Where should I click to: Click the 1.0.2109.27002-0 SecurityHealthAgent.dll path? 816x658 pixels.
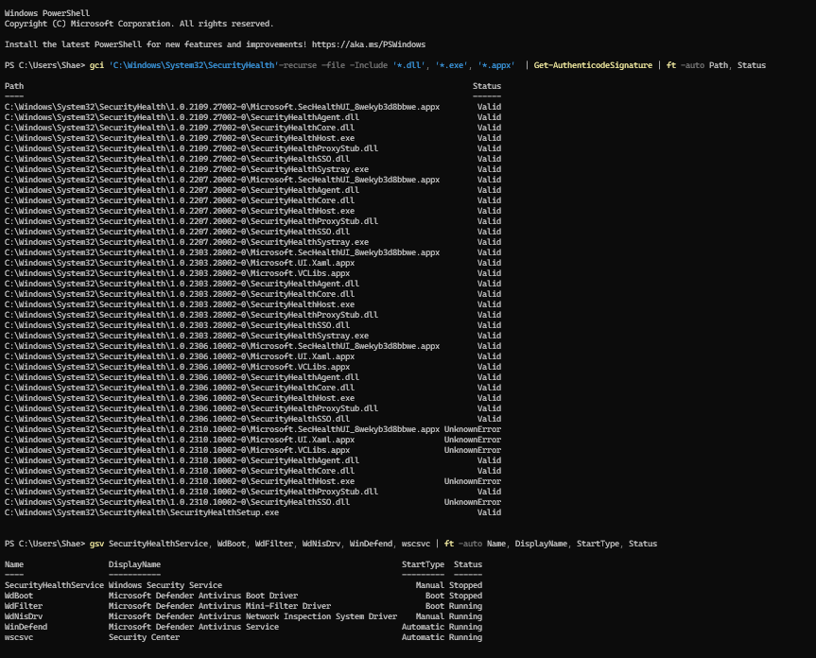(182, 117)
